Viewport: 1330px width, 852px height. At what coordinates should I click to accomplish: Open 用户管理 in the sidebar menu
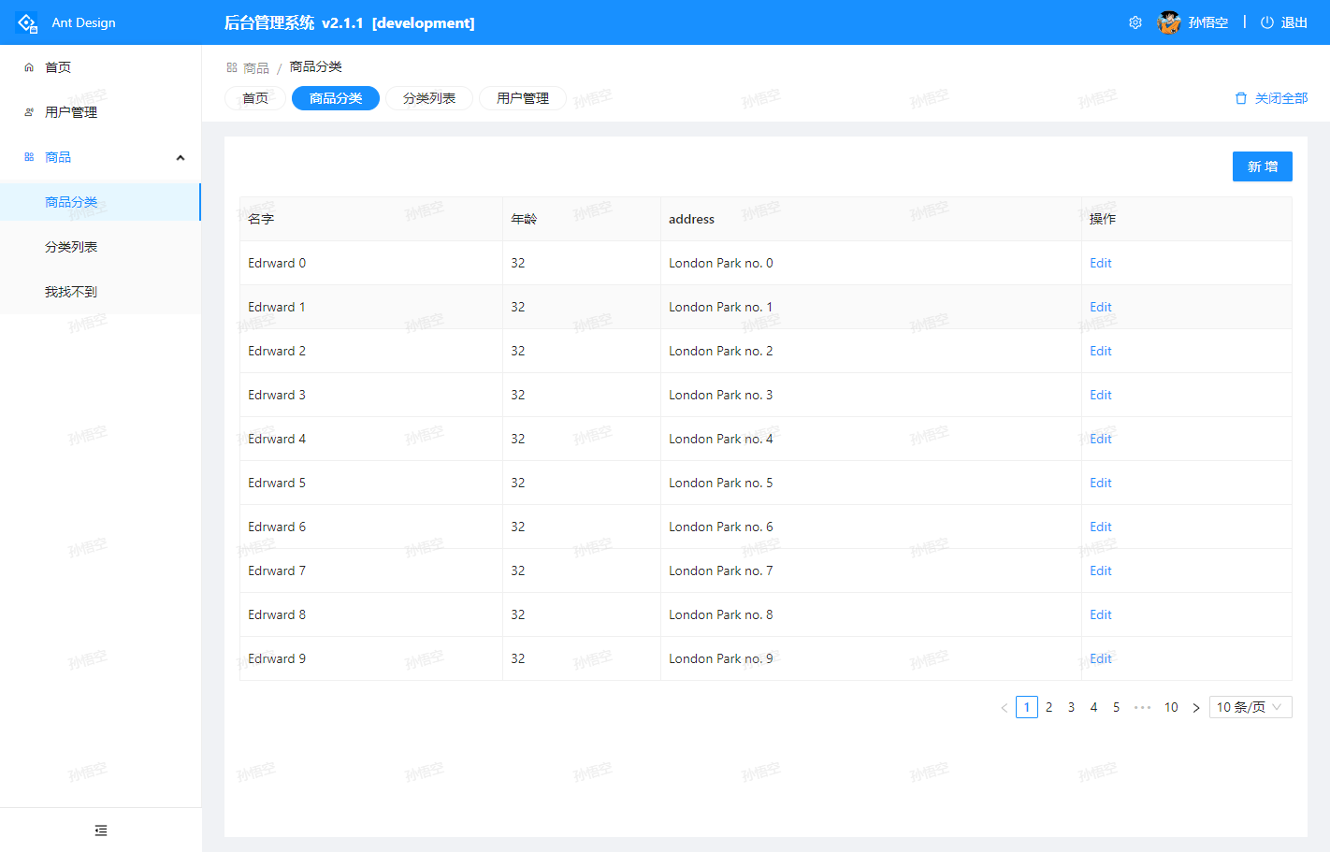[x=101, y=112]
